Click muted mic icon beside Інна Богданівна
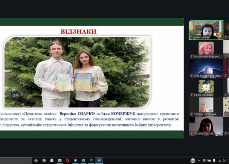 coord(191,76)
